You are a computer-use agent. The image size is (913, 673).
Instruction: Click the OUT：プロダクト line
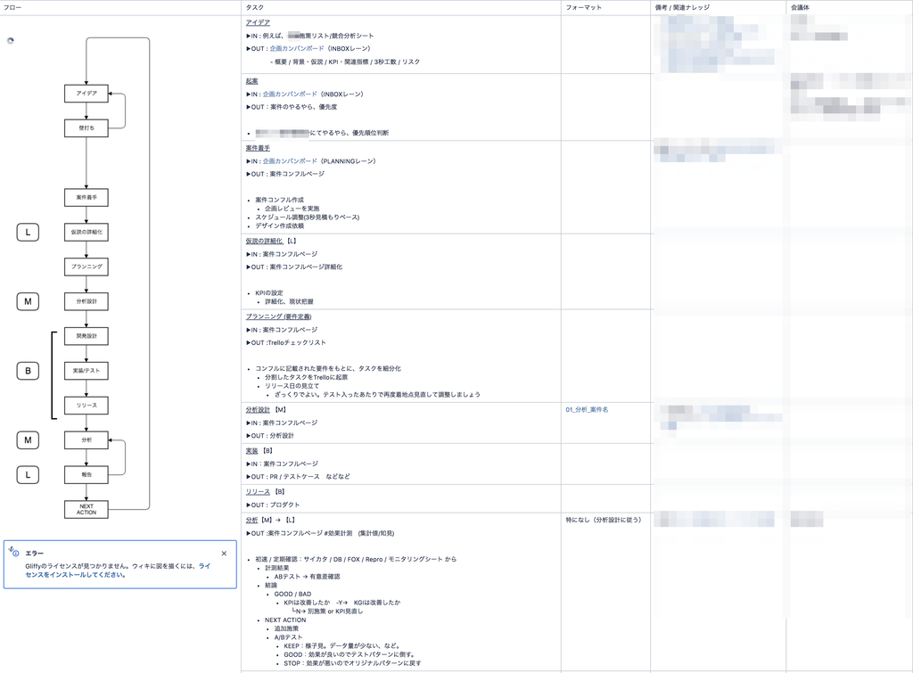point(273,505)
